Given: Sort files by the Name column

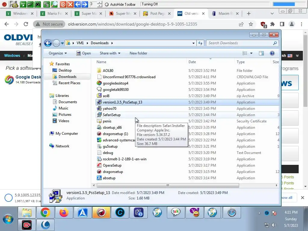Looking at the screenshot, I should tap(101, 62).
